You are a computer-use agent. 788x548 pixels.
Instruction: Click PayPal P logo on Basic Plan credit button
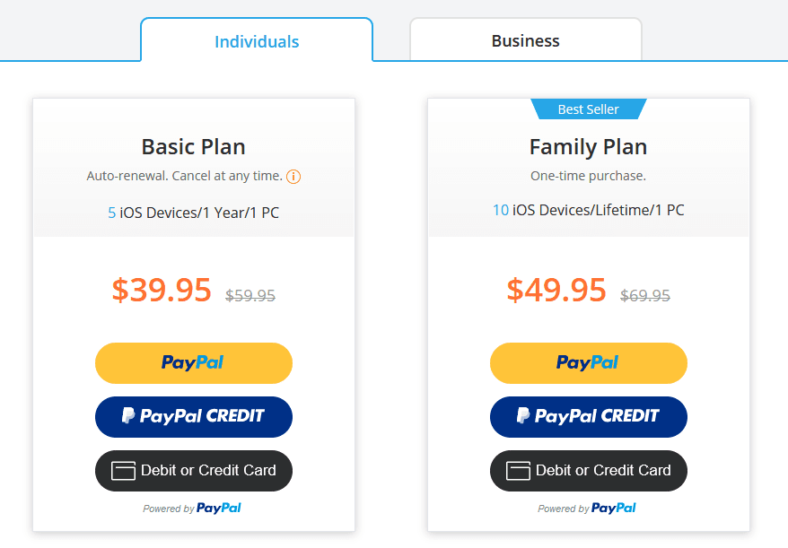click(x=128, y=415)
